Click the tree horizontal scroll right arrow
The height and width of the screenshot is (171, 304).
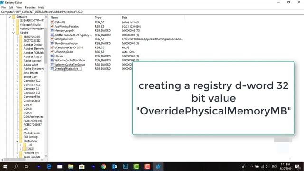point(42,160)
